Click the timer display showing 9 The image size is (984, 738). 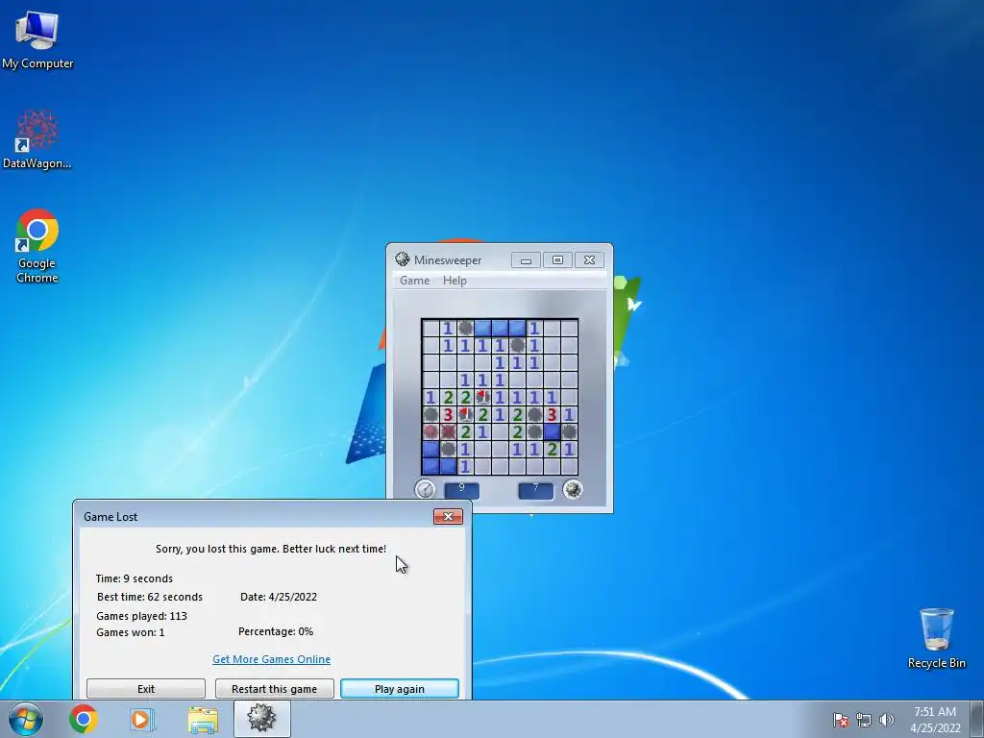pos(461,489)
